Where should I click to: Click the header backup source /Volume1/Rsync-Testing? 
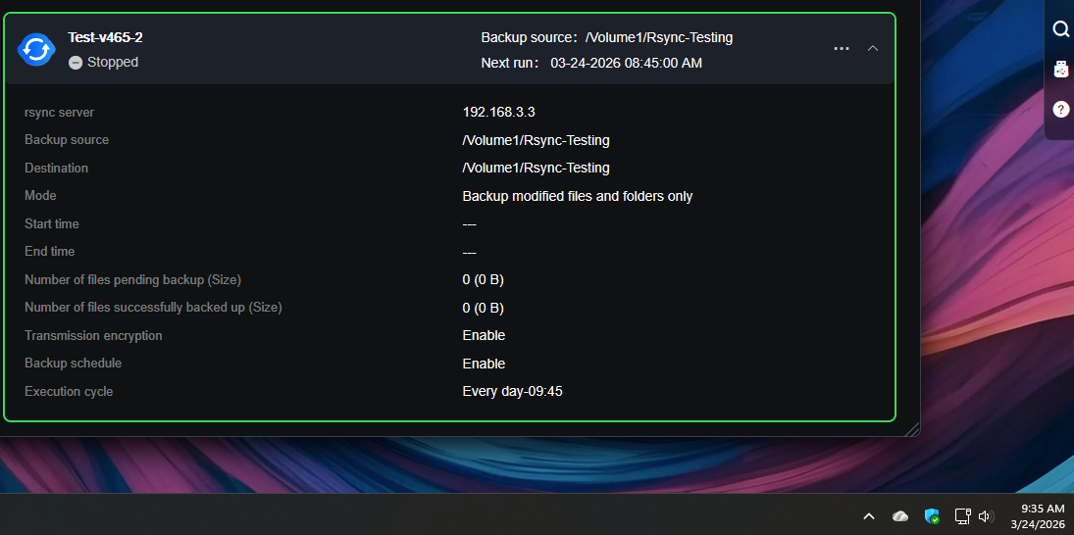click(659, 37)
